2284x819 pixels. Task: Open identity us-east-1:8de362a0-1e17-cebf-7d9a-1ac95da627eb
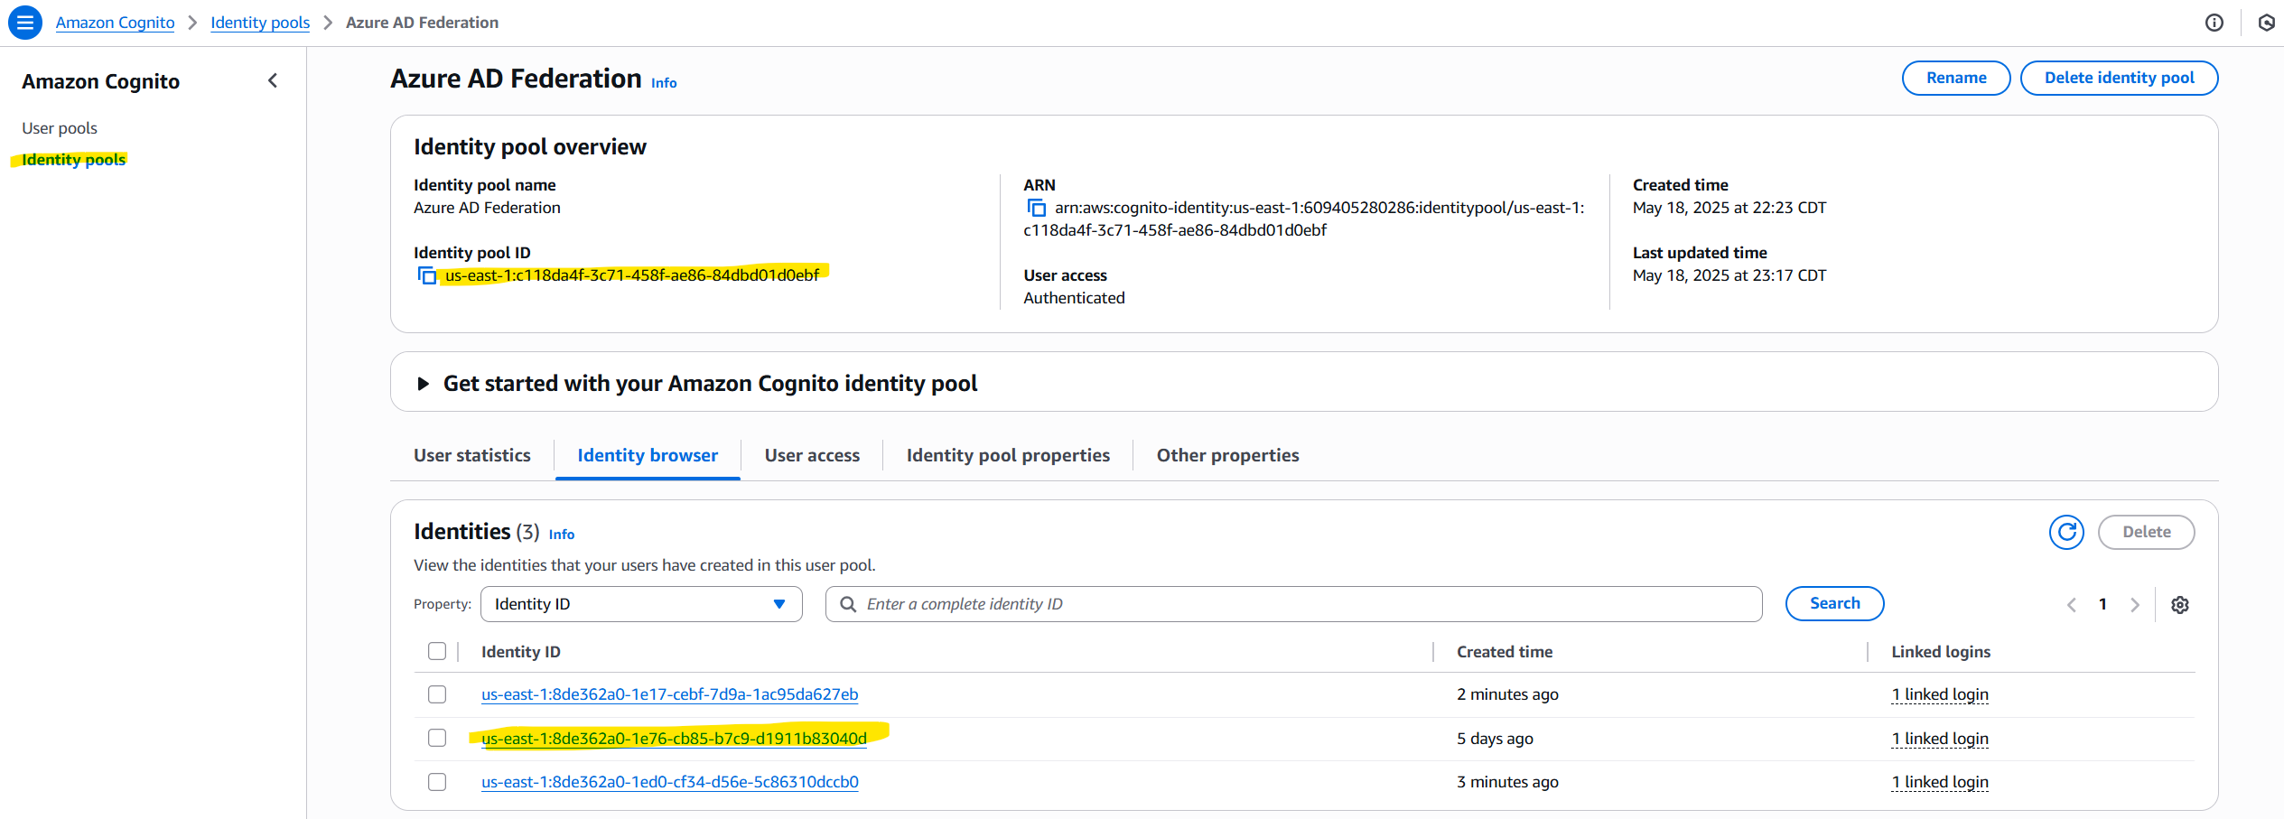(669, 694)
